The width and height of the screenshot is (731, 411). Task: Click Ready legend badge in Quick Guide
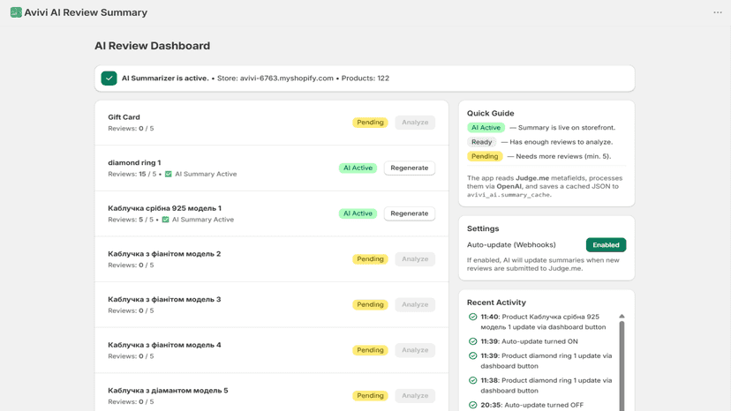point(481,142)
